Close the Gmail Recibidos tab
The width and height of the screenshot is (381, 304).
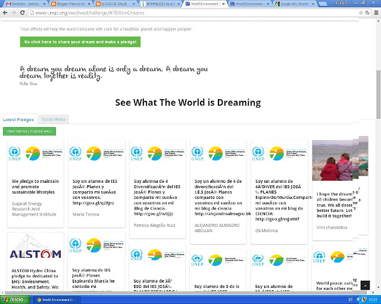[x=44, y=4]
